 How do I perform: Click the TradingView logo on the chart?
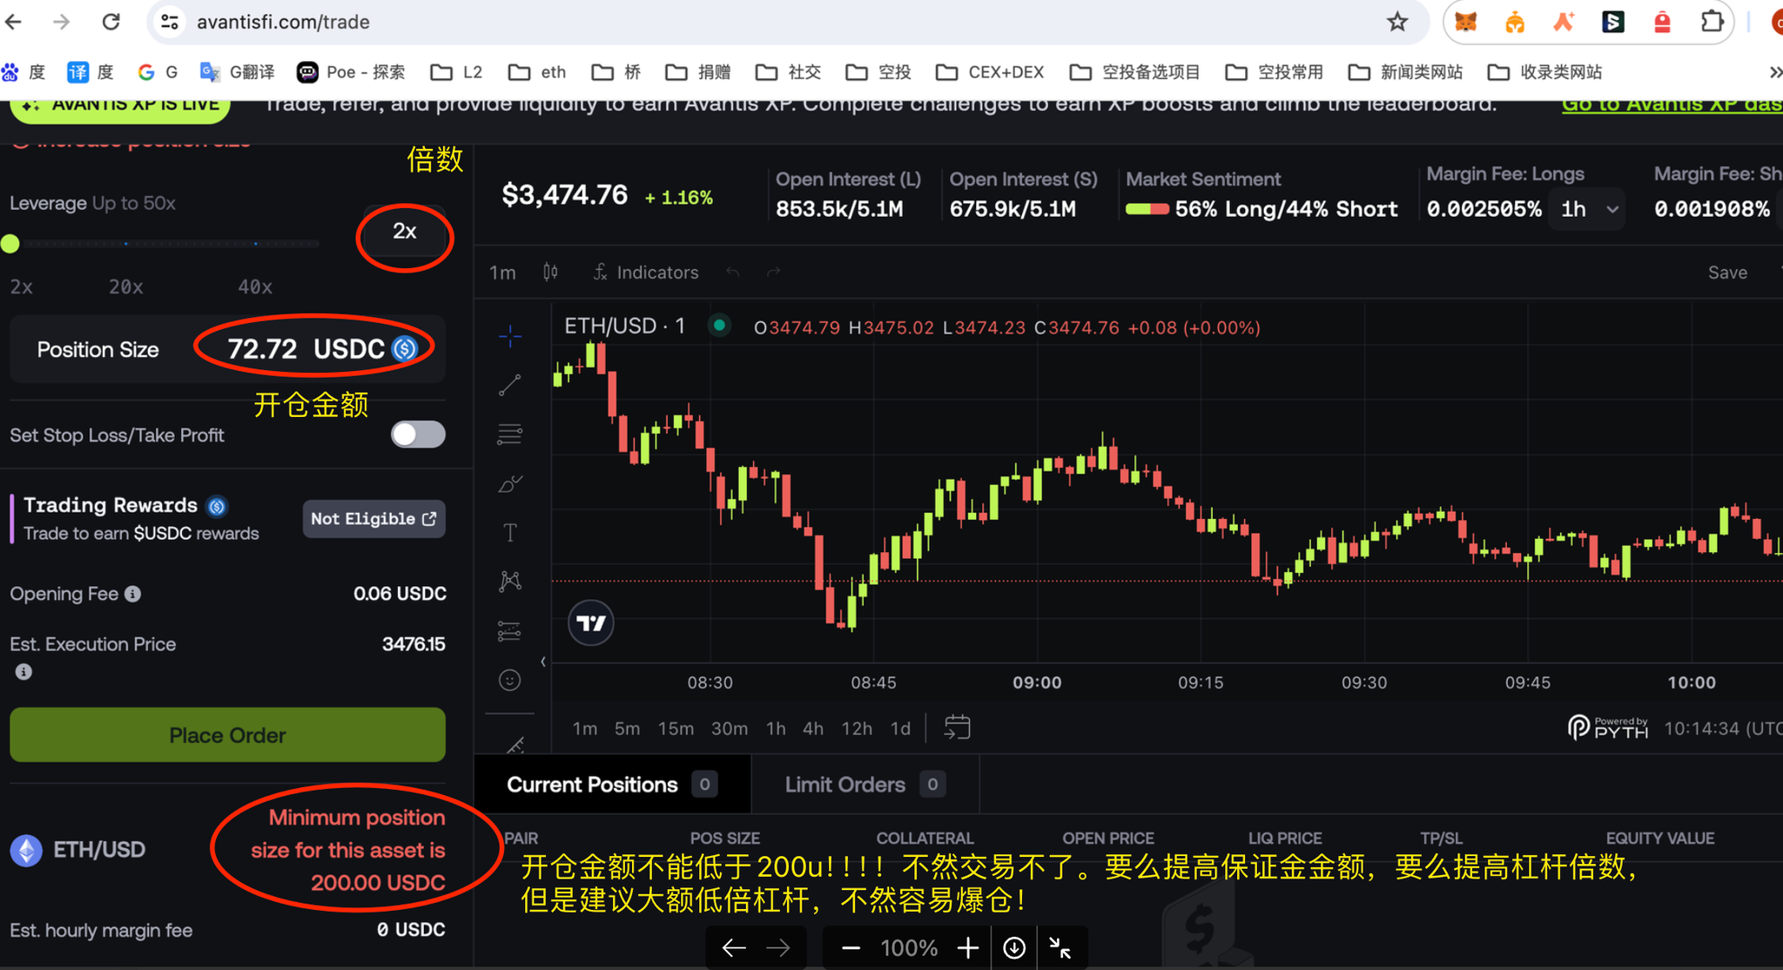[590, 622]
